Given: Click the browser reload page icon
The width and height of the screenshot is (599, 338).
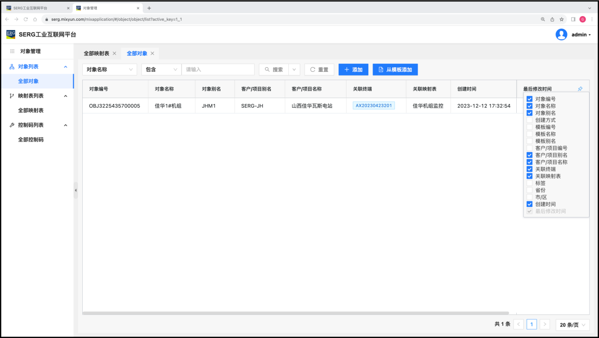Looking at the screenshot, I should [x=26, y=19].
